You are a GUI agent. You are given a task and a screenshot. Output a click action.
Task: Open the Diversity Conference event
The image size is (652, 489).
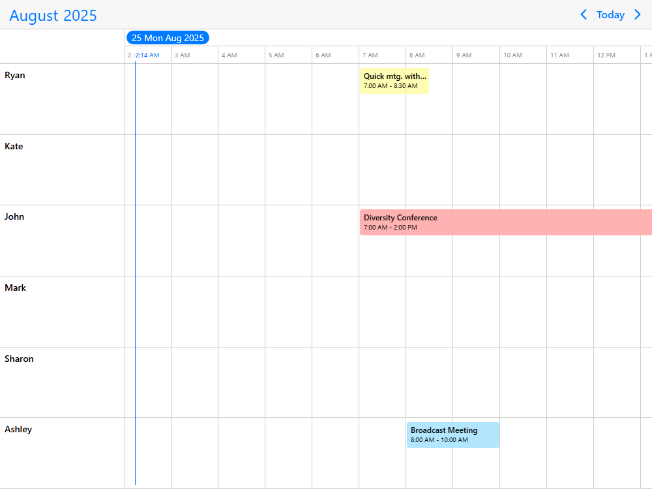pos(506,222)
